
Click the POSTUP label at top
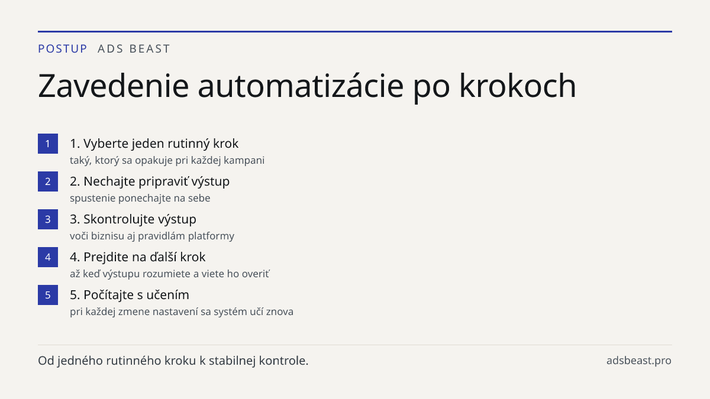[x=63, y=49]
